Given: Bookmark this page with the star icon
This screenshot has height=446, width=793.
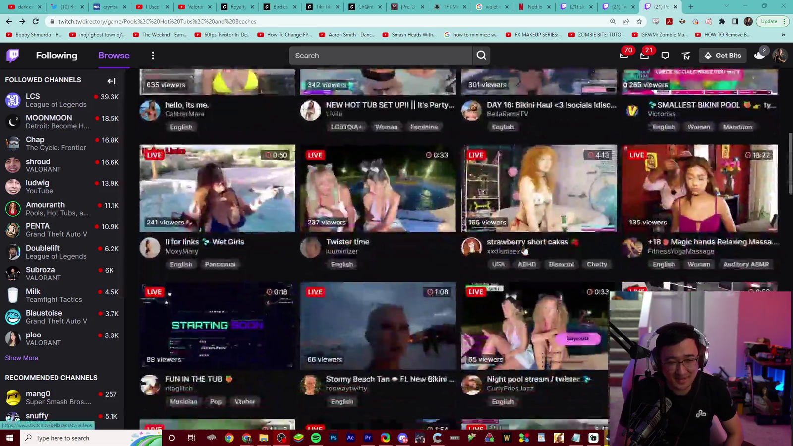Looking at the screenshot, I should 639,21.
